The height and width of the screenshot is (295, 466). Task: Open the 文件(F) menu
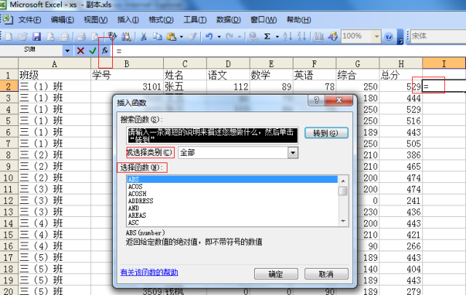pyautogui.click(x=29, y=20)
